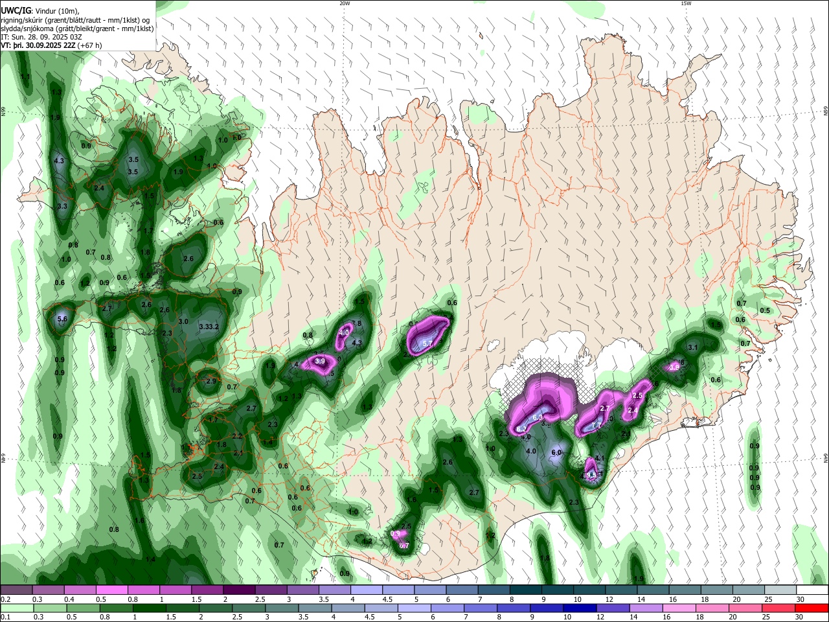
Task: Pick the bright pink 0.5 swatch in the top legend row
Action: pos(112,590)
